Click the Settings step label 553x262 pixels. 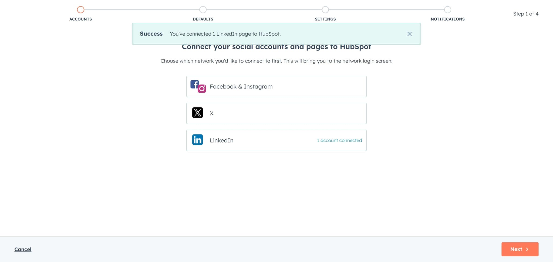(x=325, y=19)
